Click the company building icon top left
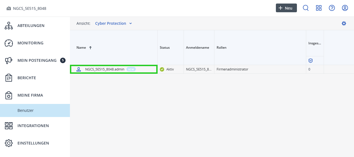The height and width of the screenshot is (157, 354). (9, 8)
